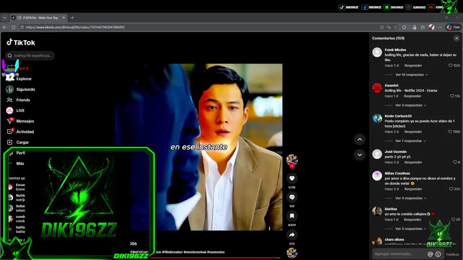Open Niñas Creativas profile name

[397, 173]
